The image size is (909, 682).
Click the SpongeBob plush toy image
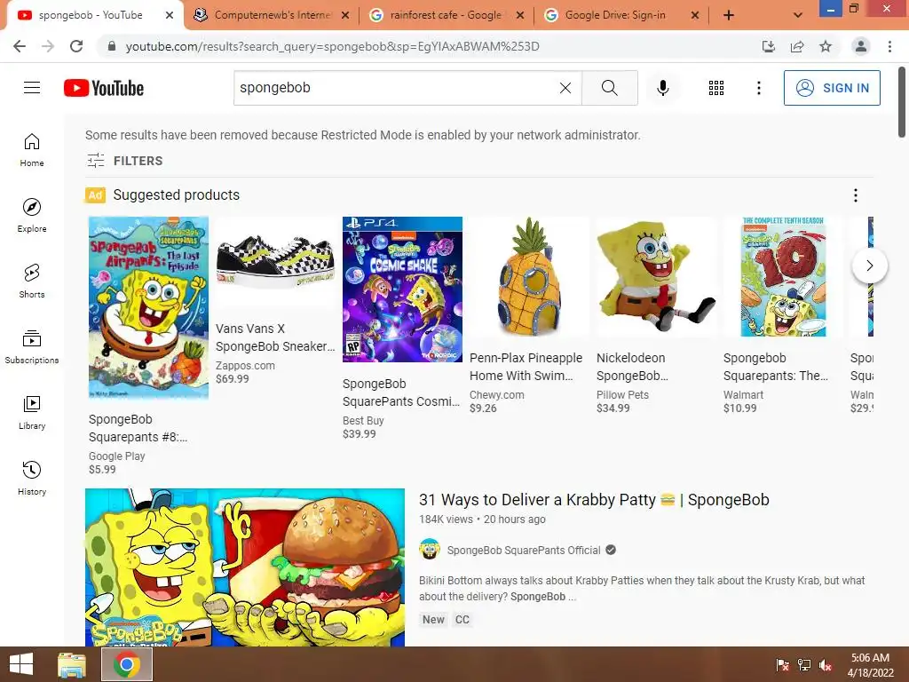(x=656, y=277)
